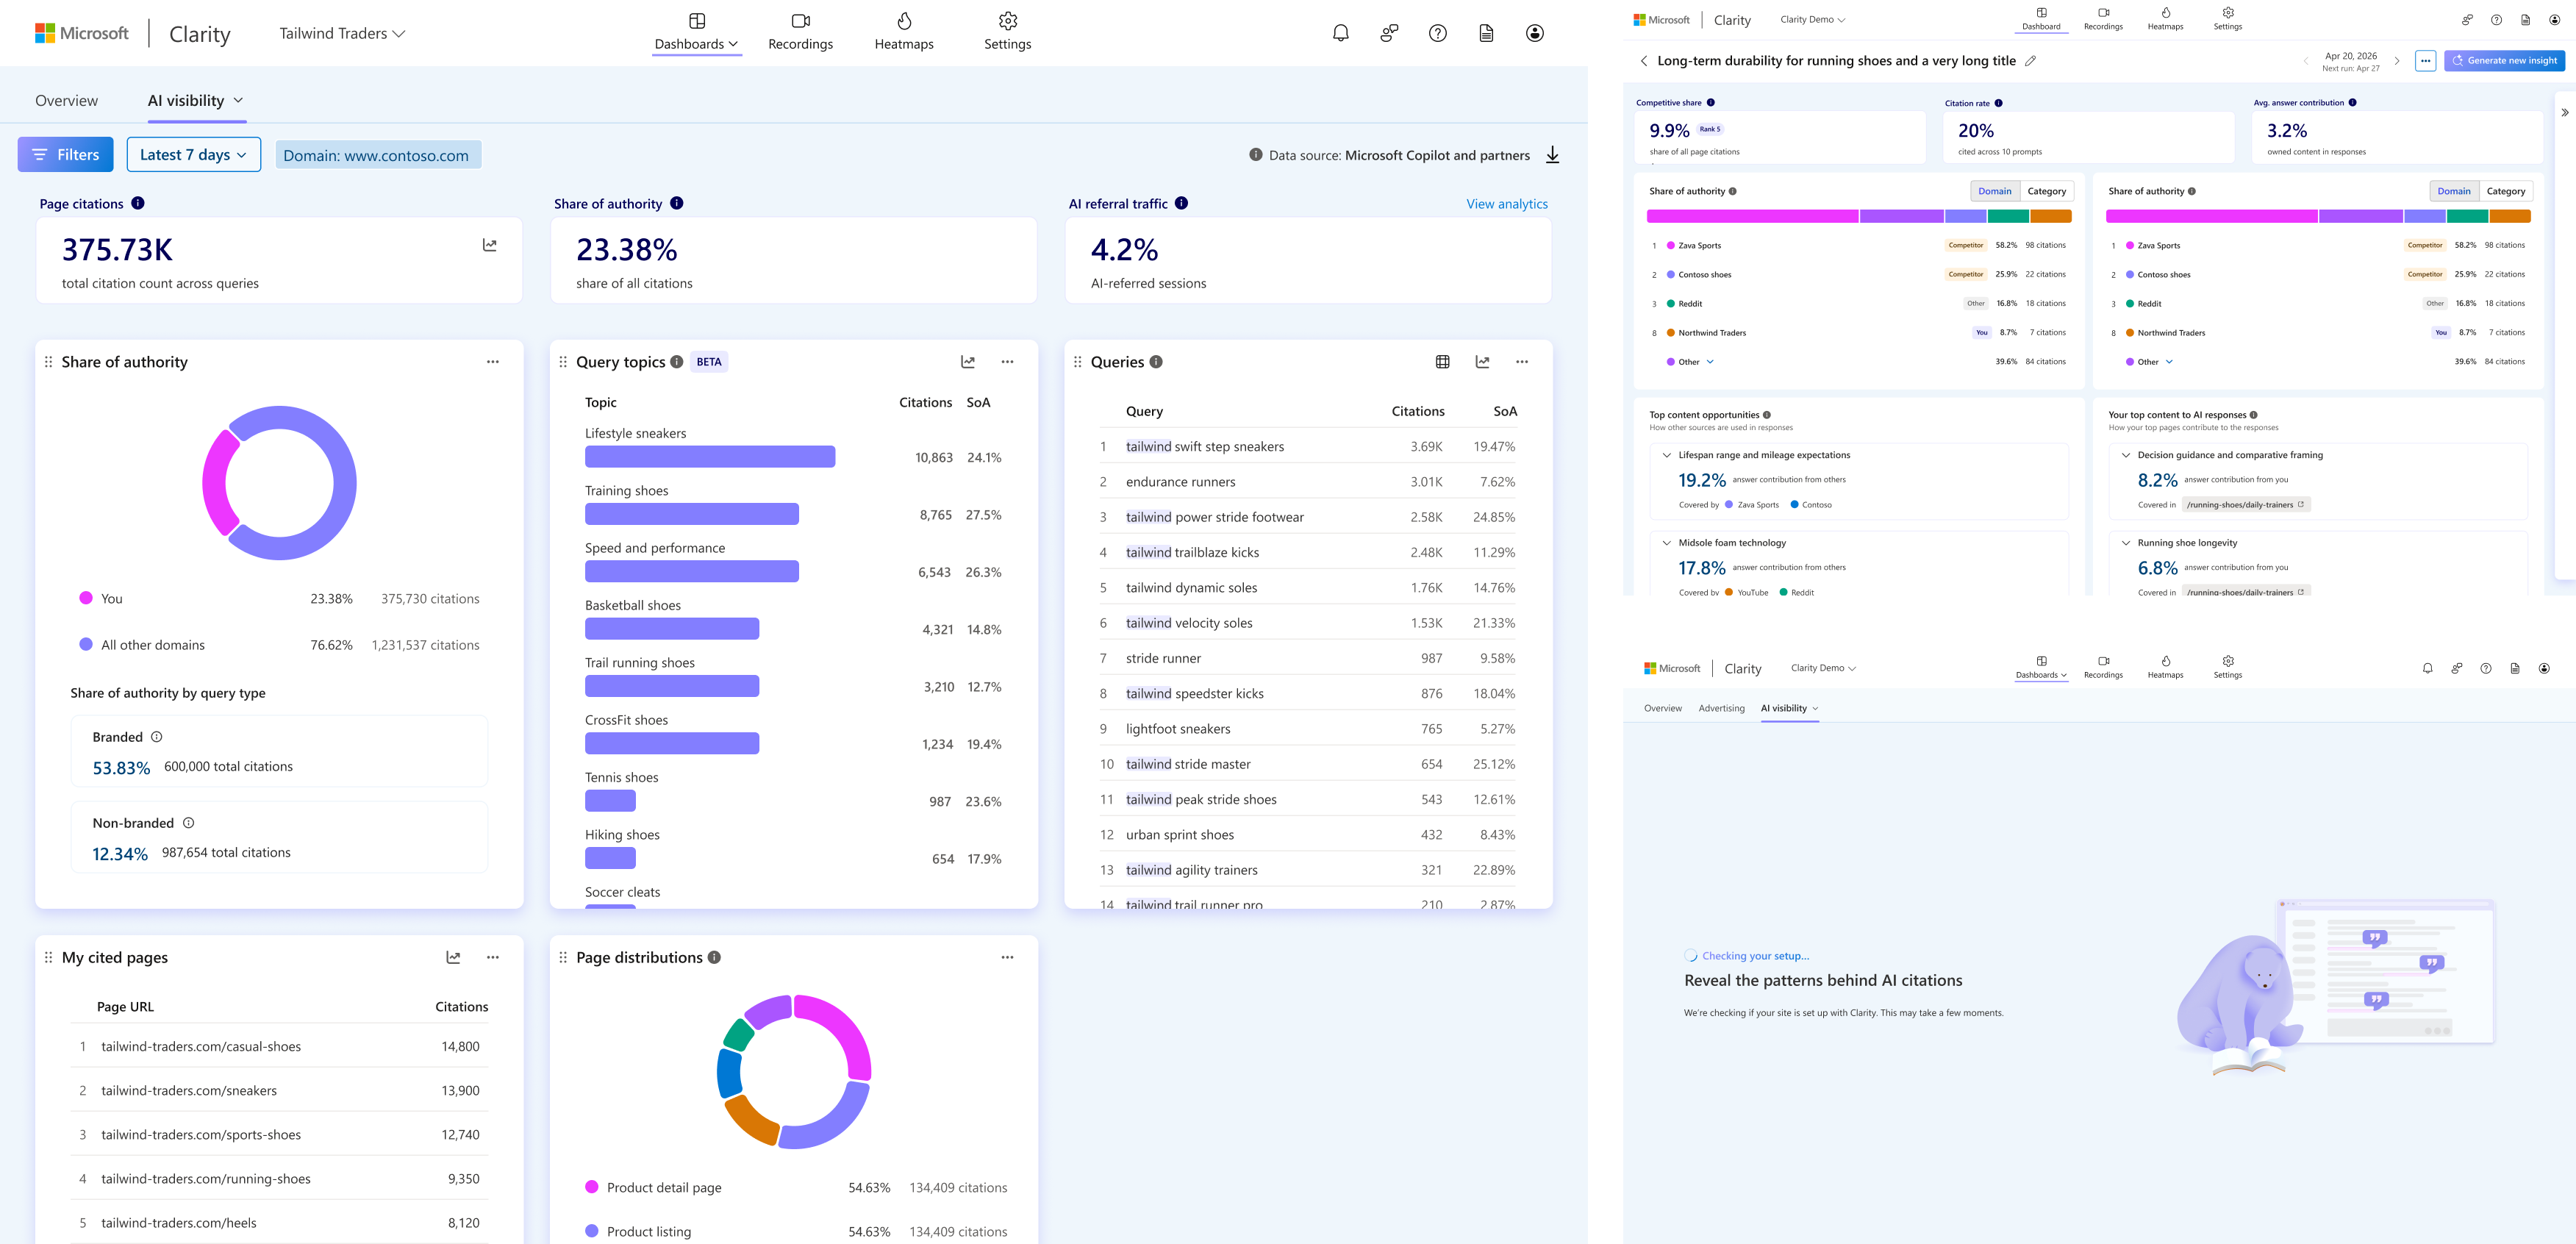The width and height of the screenshot is (2576, 1244).
Task: Open more options in My cited pages card
Action: point(492,957)
